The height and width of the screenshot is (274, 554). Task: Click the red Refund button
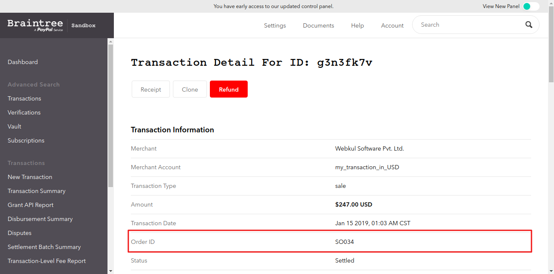pos(229,89)
